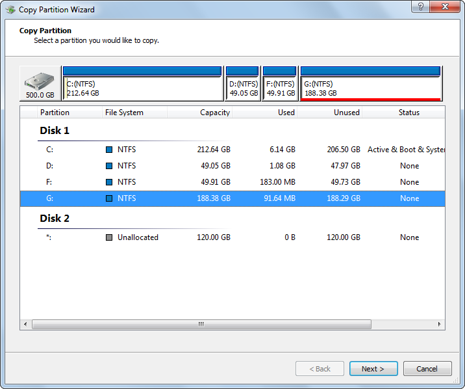Click the 47.97 GB unused cell
This screenshot has width=465, height=389.
coord(346,166)
